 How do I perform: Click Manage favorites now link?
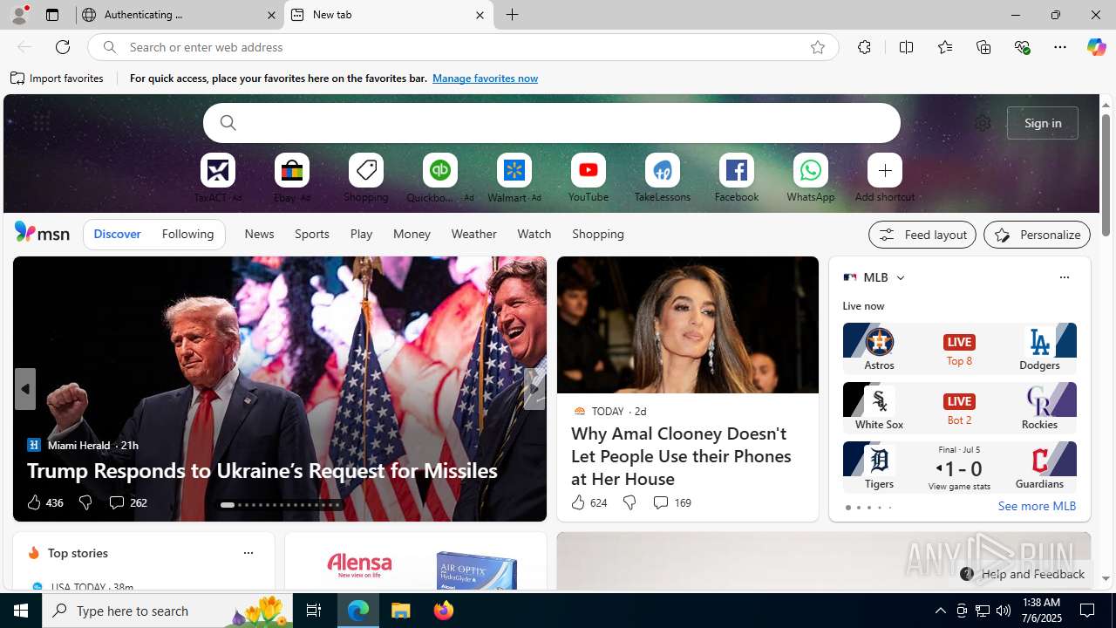485,78
